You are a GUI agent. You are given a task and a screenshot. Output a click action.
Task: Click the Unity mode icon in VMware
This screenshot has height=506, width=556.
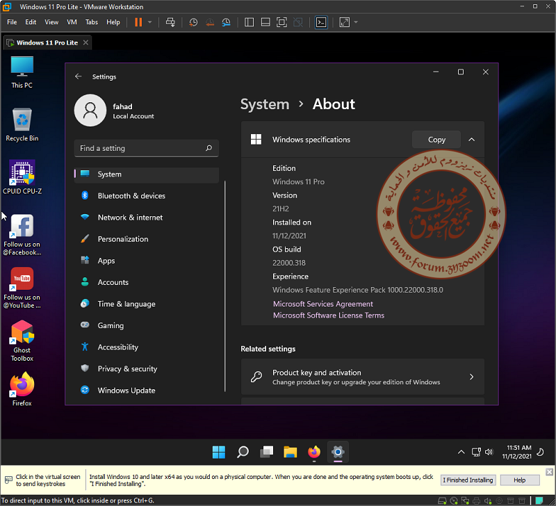[298, 22]
